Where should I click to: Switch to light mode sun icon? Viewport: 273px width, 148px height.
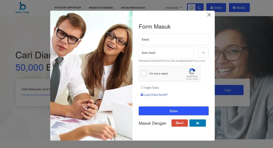192,8
